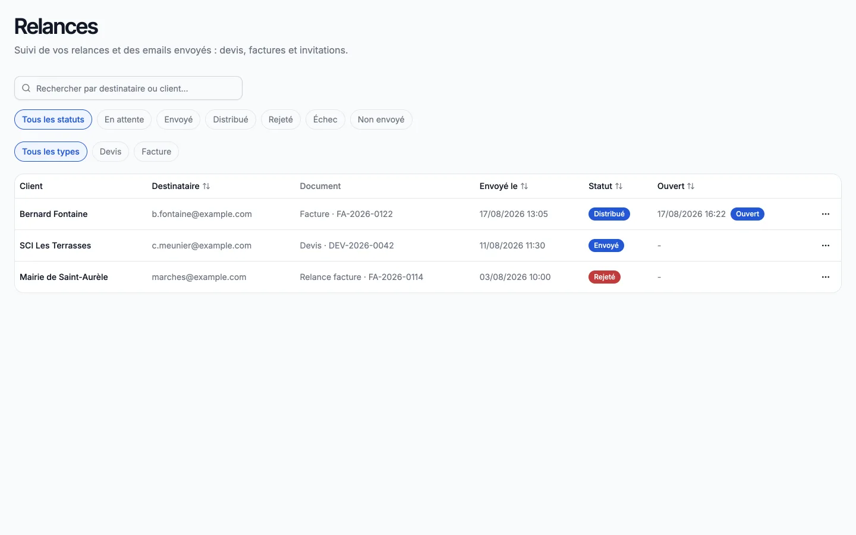Sort table by Destinataire column arrows
This screenshot has width=856, height=535.
coord(206,186)
